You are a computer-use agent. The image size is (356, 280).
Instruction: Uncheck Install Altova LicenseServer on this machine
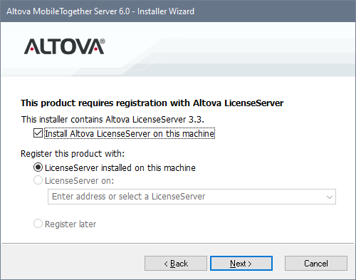pos(38,133)
